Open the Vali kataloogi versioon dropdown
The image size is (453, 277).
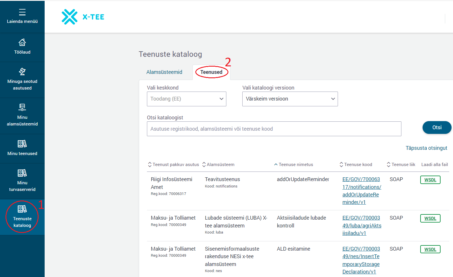(290, 99)
